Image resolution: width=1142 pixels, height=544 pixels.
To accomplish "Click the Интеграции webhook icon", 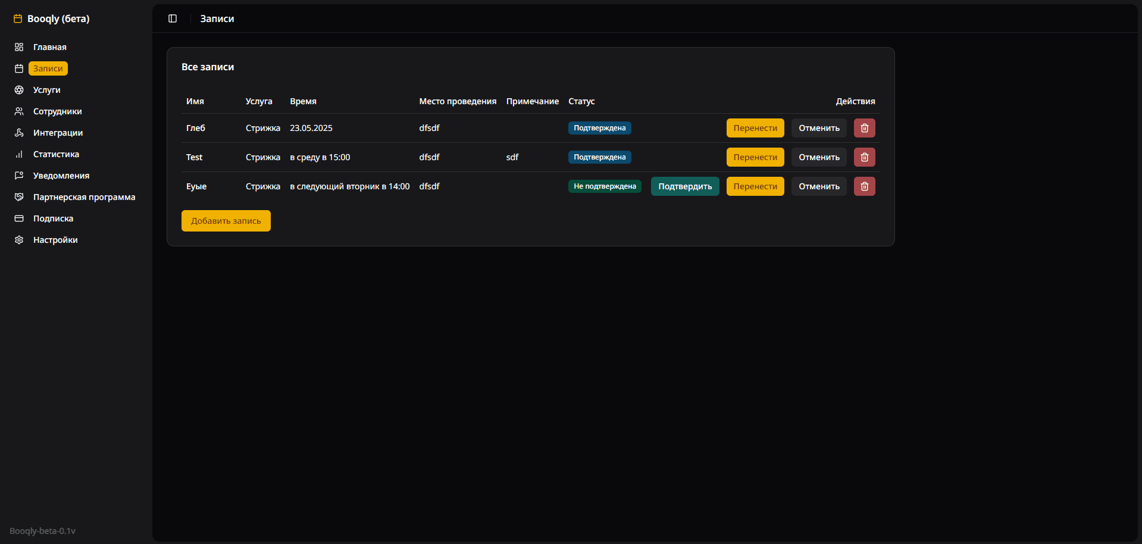I will pyautogui.click(x=19, y=133).
